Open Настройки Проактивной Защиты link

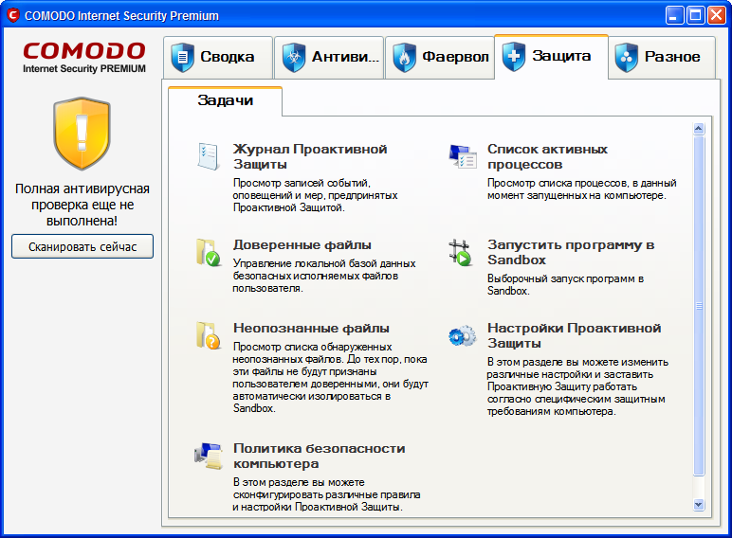click(575, 335)
